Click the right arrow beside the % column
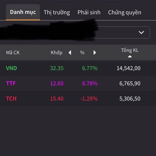Screen dimensions: 156x156 pyautogui.click(x=95, y=53)
